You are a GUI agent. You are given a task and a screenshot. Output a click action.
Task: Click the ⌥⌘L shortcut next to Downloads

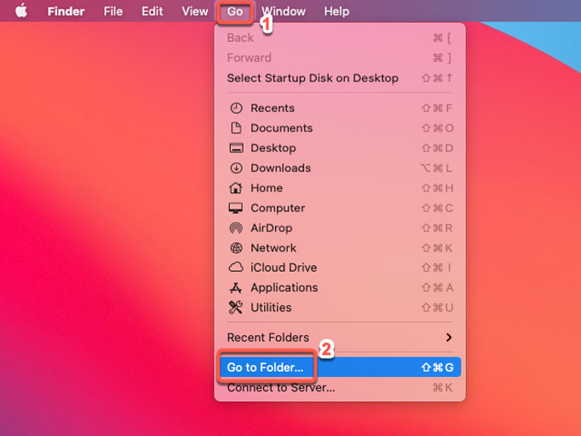(x=436, y=168)
